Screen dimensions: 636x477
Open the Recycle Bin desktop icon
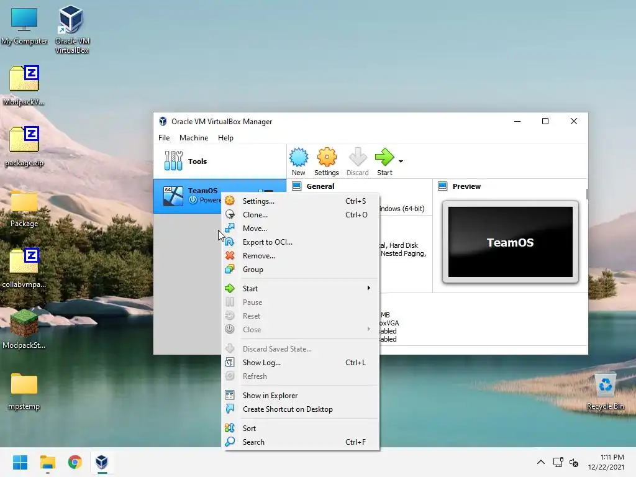coord(605,390)
